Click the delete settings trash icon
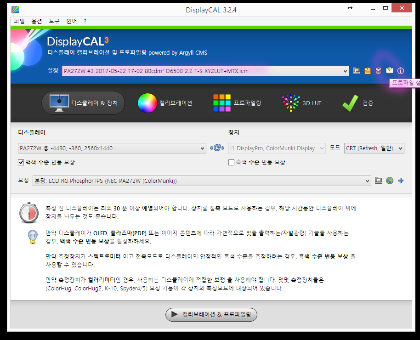 379,71
